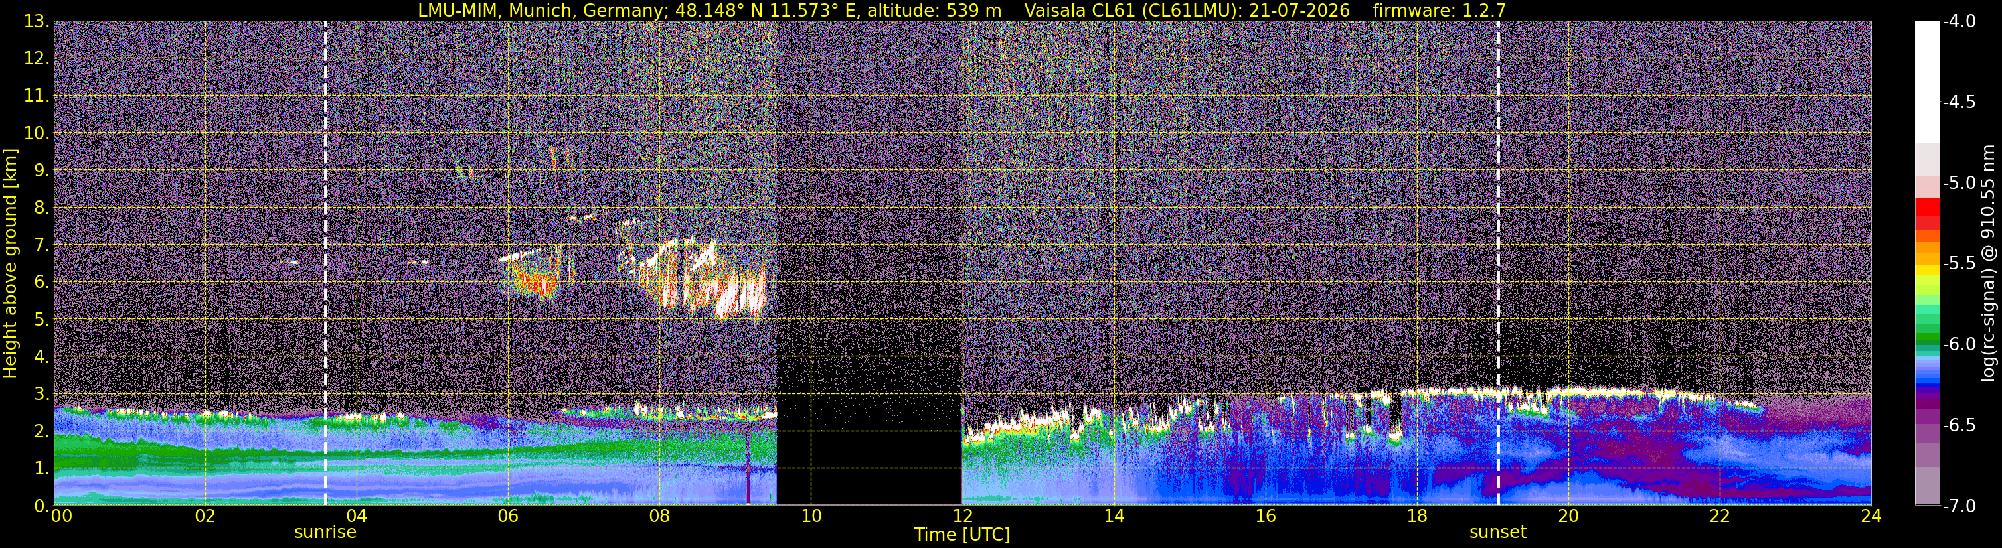Image resolution: width=2002 pixels, height=548 pixels.
Task: Click the Height above ground axis label
Action: coord(10,263)
